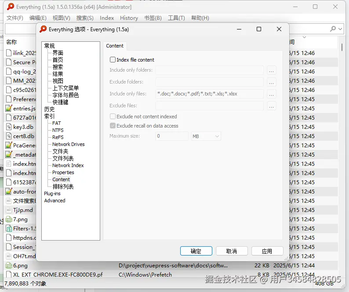Open the 编辑(E) menu
This screenshot has width=349, height=292.
38,18
